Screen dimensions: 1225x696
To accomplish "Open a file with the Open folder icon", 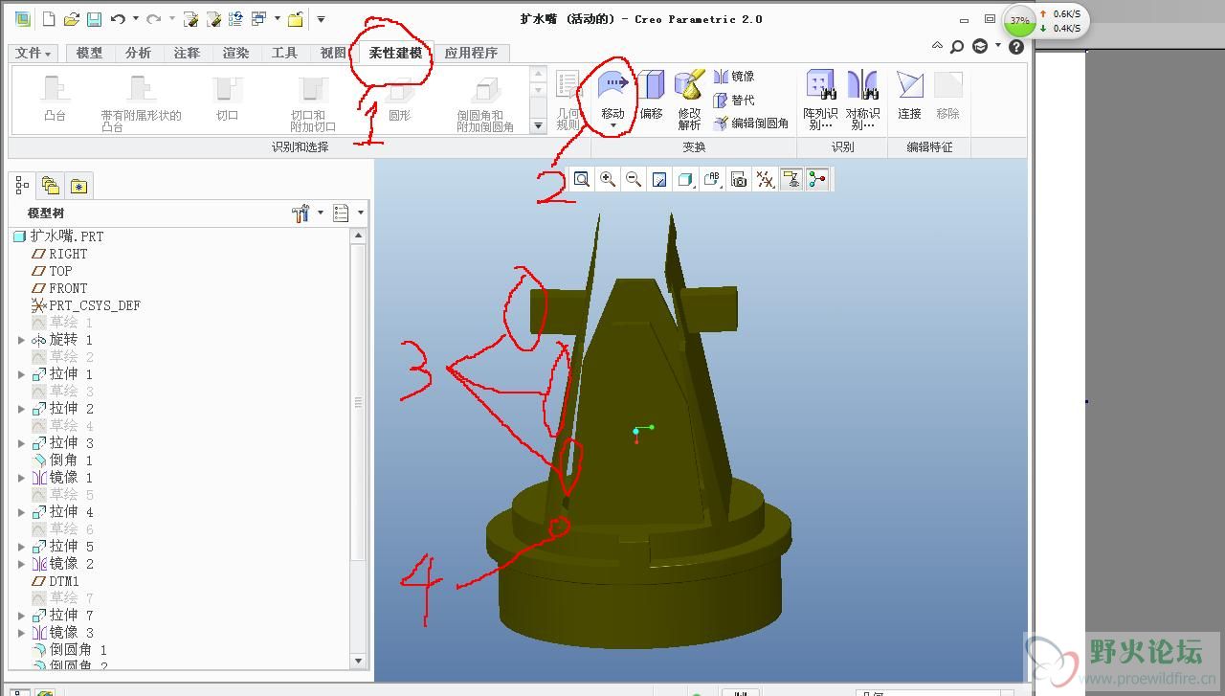I will pos(72,19).
